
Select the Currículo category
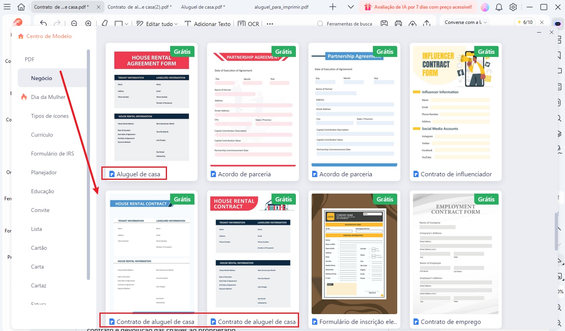[42, 135]
